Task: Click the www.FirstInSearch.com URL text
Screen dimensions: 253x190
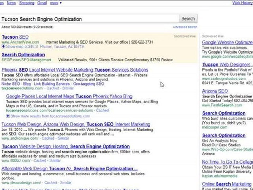Action: [x=222, y=105]
